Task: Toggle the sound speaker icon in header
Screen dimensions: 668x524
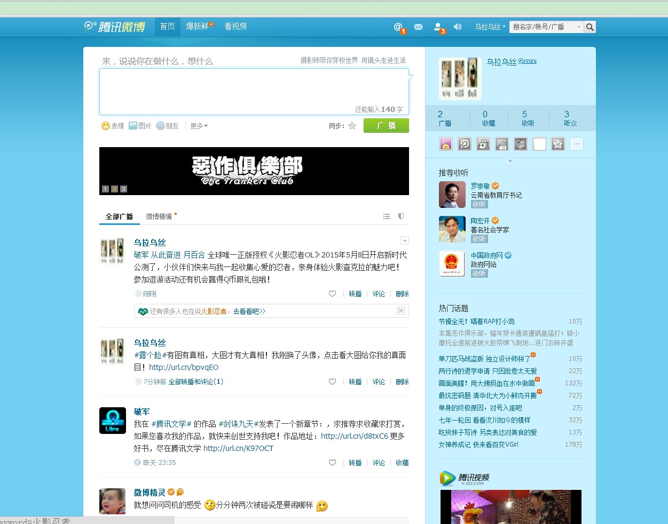Action: [458, 27]
